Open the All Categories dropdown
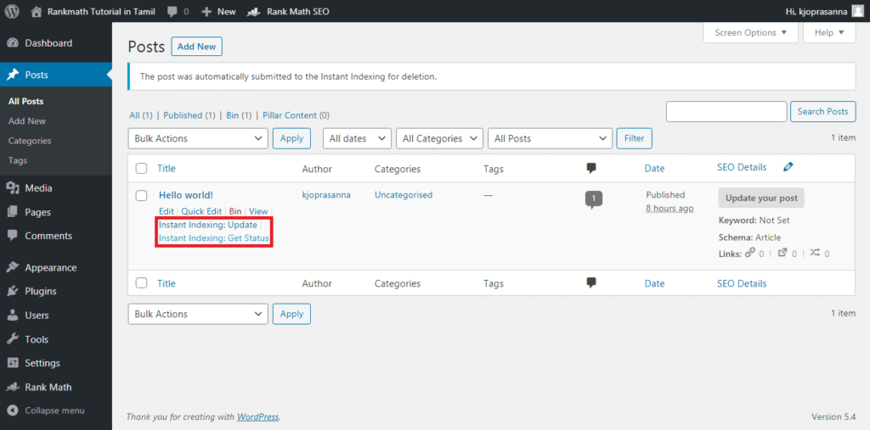 coord(439,138)
